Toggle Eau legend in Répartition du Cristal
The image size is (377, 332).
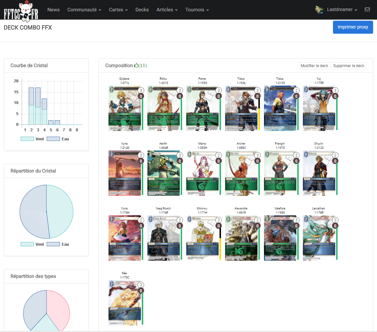(58, 244)
